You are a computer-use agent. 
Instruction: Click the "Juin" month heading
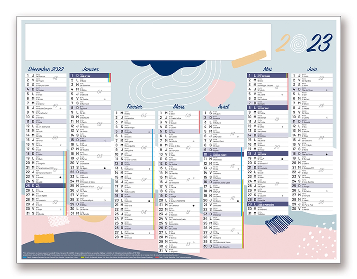[312, 69]
